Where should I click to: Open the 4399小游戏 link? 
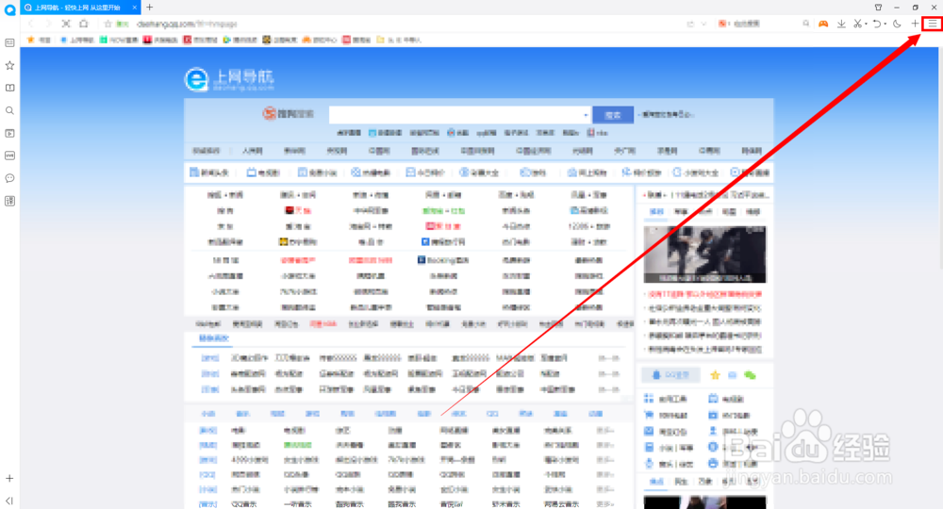point(250,460)
